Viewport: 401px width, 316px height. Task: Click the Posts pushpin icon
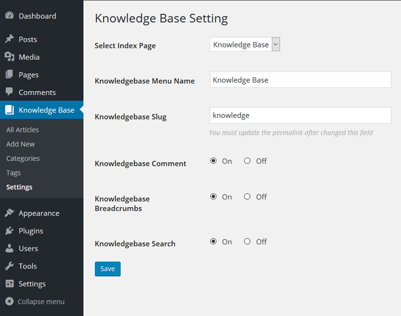(10, 39)
